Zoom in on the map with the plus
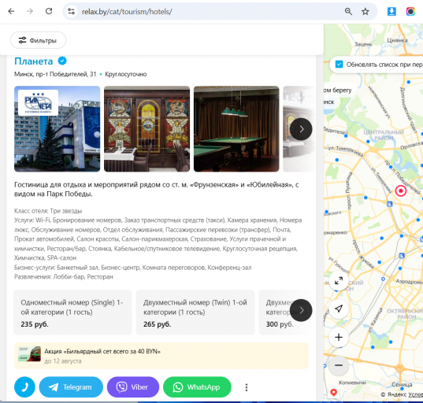This screenshot has height=403, width=423. 339,337
